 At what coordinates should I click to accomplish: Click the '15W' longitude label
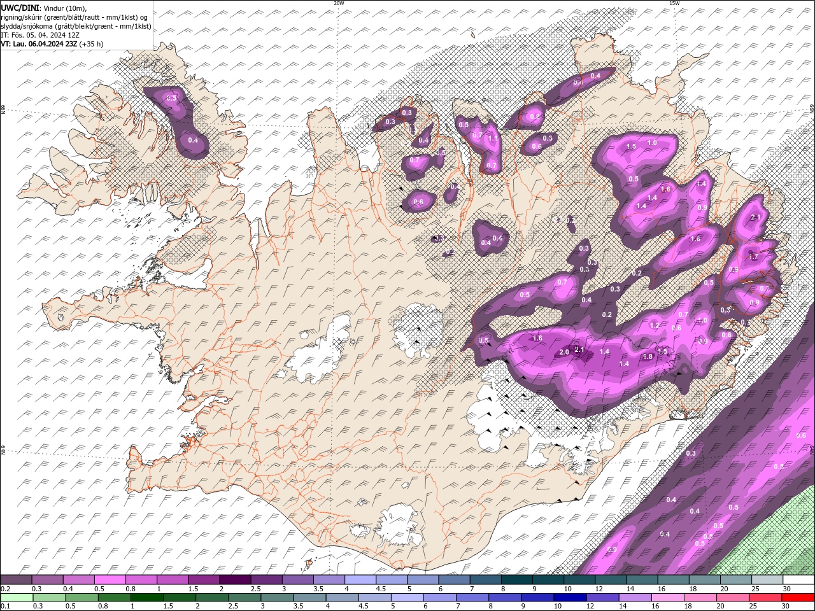click(674, 3)
